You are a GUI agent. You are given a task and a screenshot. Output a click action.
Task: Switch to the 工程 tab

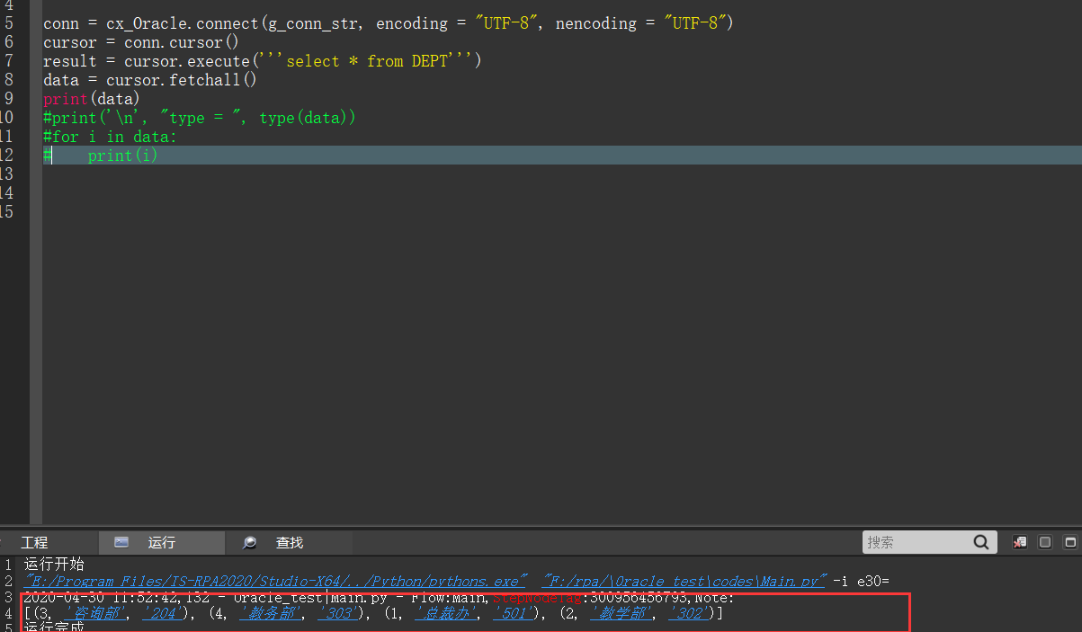[x=34, y=543]
